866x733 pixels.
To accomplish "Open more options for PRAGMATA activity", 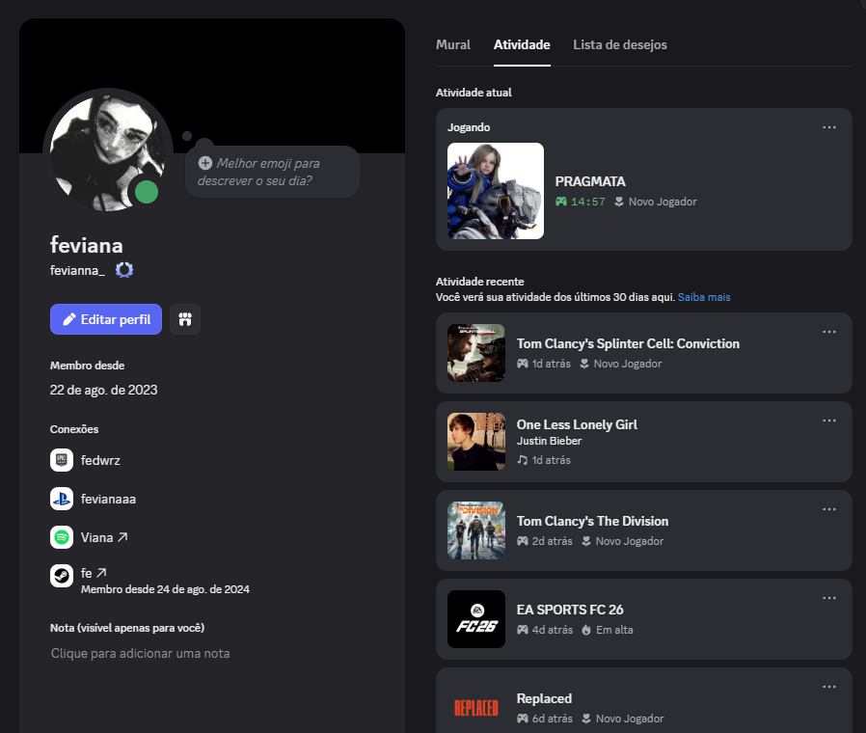I will click(829, 127).
